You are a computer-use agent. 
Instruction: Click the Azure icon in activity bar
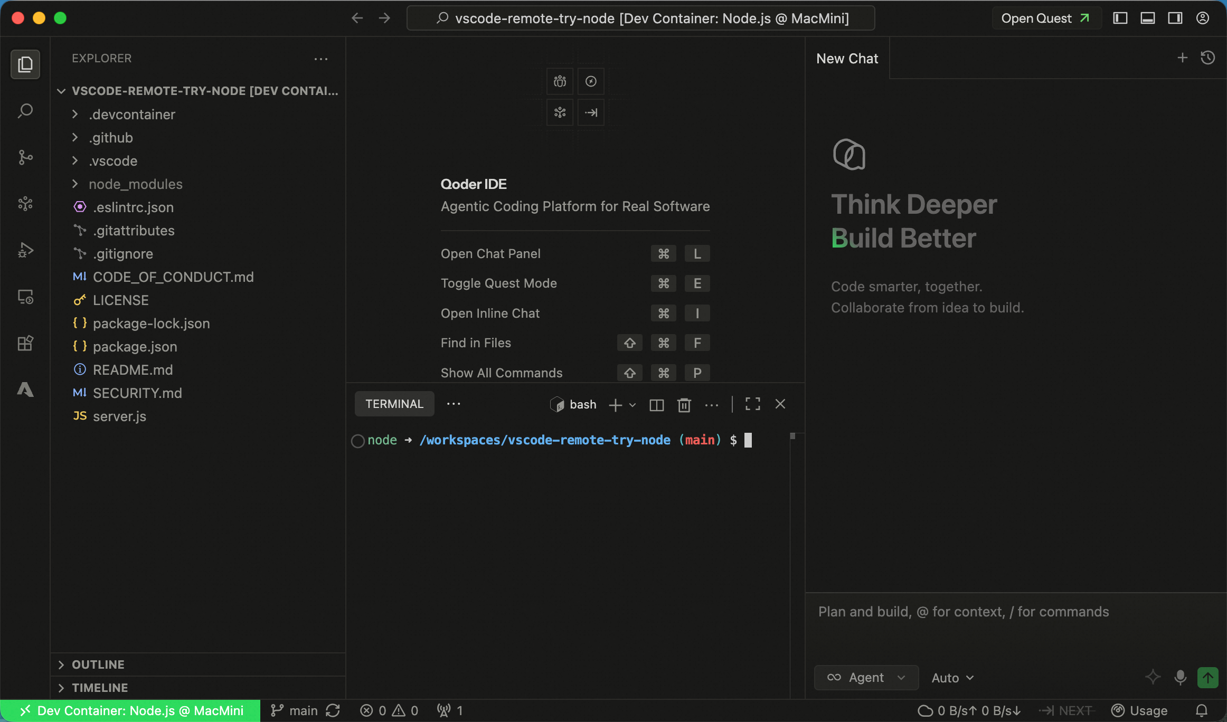tap(25, 389)
